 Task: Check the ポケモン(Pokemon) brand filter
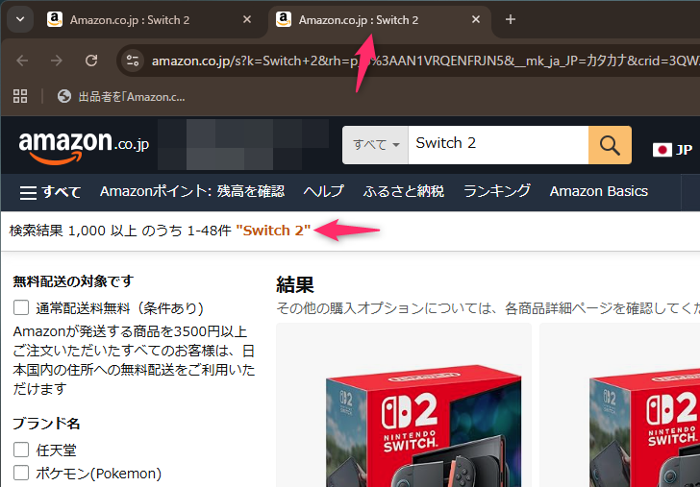[21, 473]
